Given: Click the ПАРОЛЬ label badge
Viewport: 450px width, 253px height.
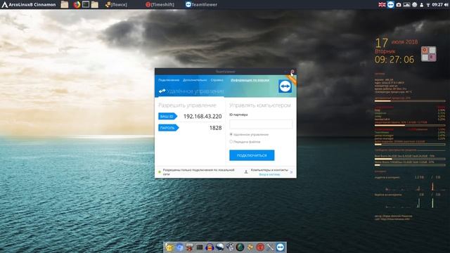Looking at the screenshot, I should (x=169, y=128).
